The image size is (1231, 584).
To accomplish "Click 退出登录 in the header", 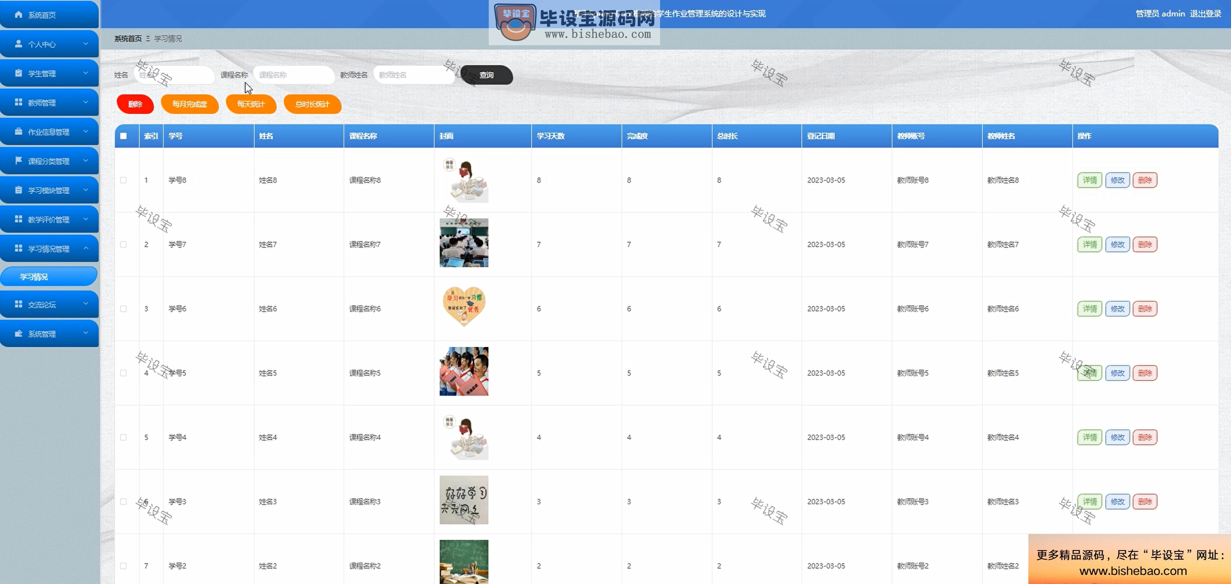I will [x=1205, y=14].
